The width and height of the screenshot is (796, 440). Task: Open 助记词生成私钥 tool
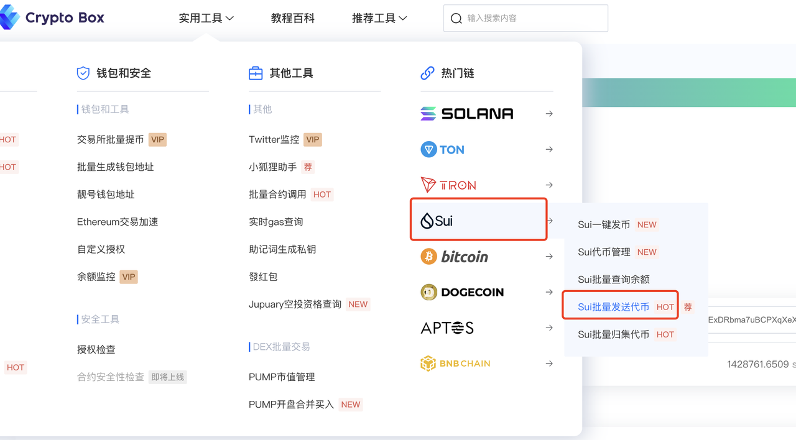click(x=282, y=249)
